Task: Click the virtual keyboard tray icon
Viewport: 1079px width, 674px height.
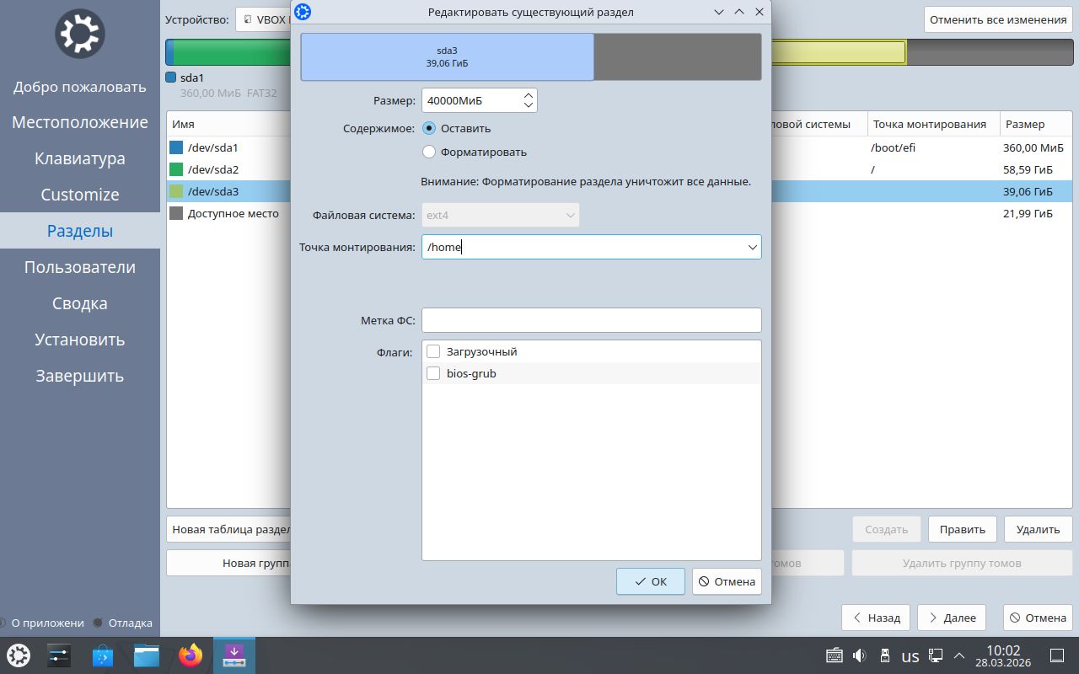Action: click(835, 655)
